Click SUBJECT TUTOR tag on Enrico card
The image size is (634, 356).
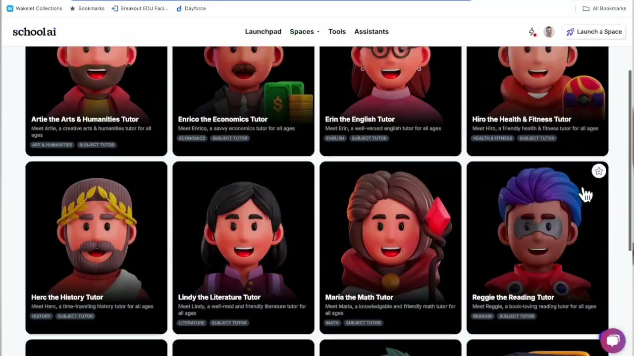[x=230, y=138]
